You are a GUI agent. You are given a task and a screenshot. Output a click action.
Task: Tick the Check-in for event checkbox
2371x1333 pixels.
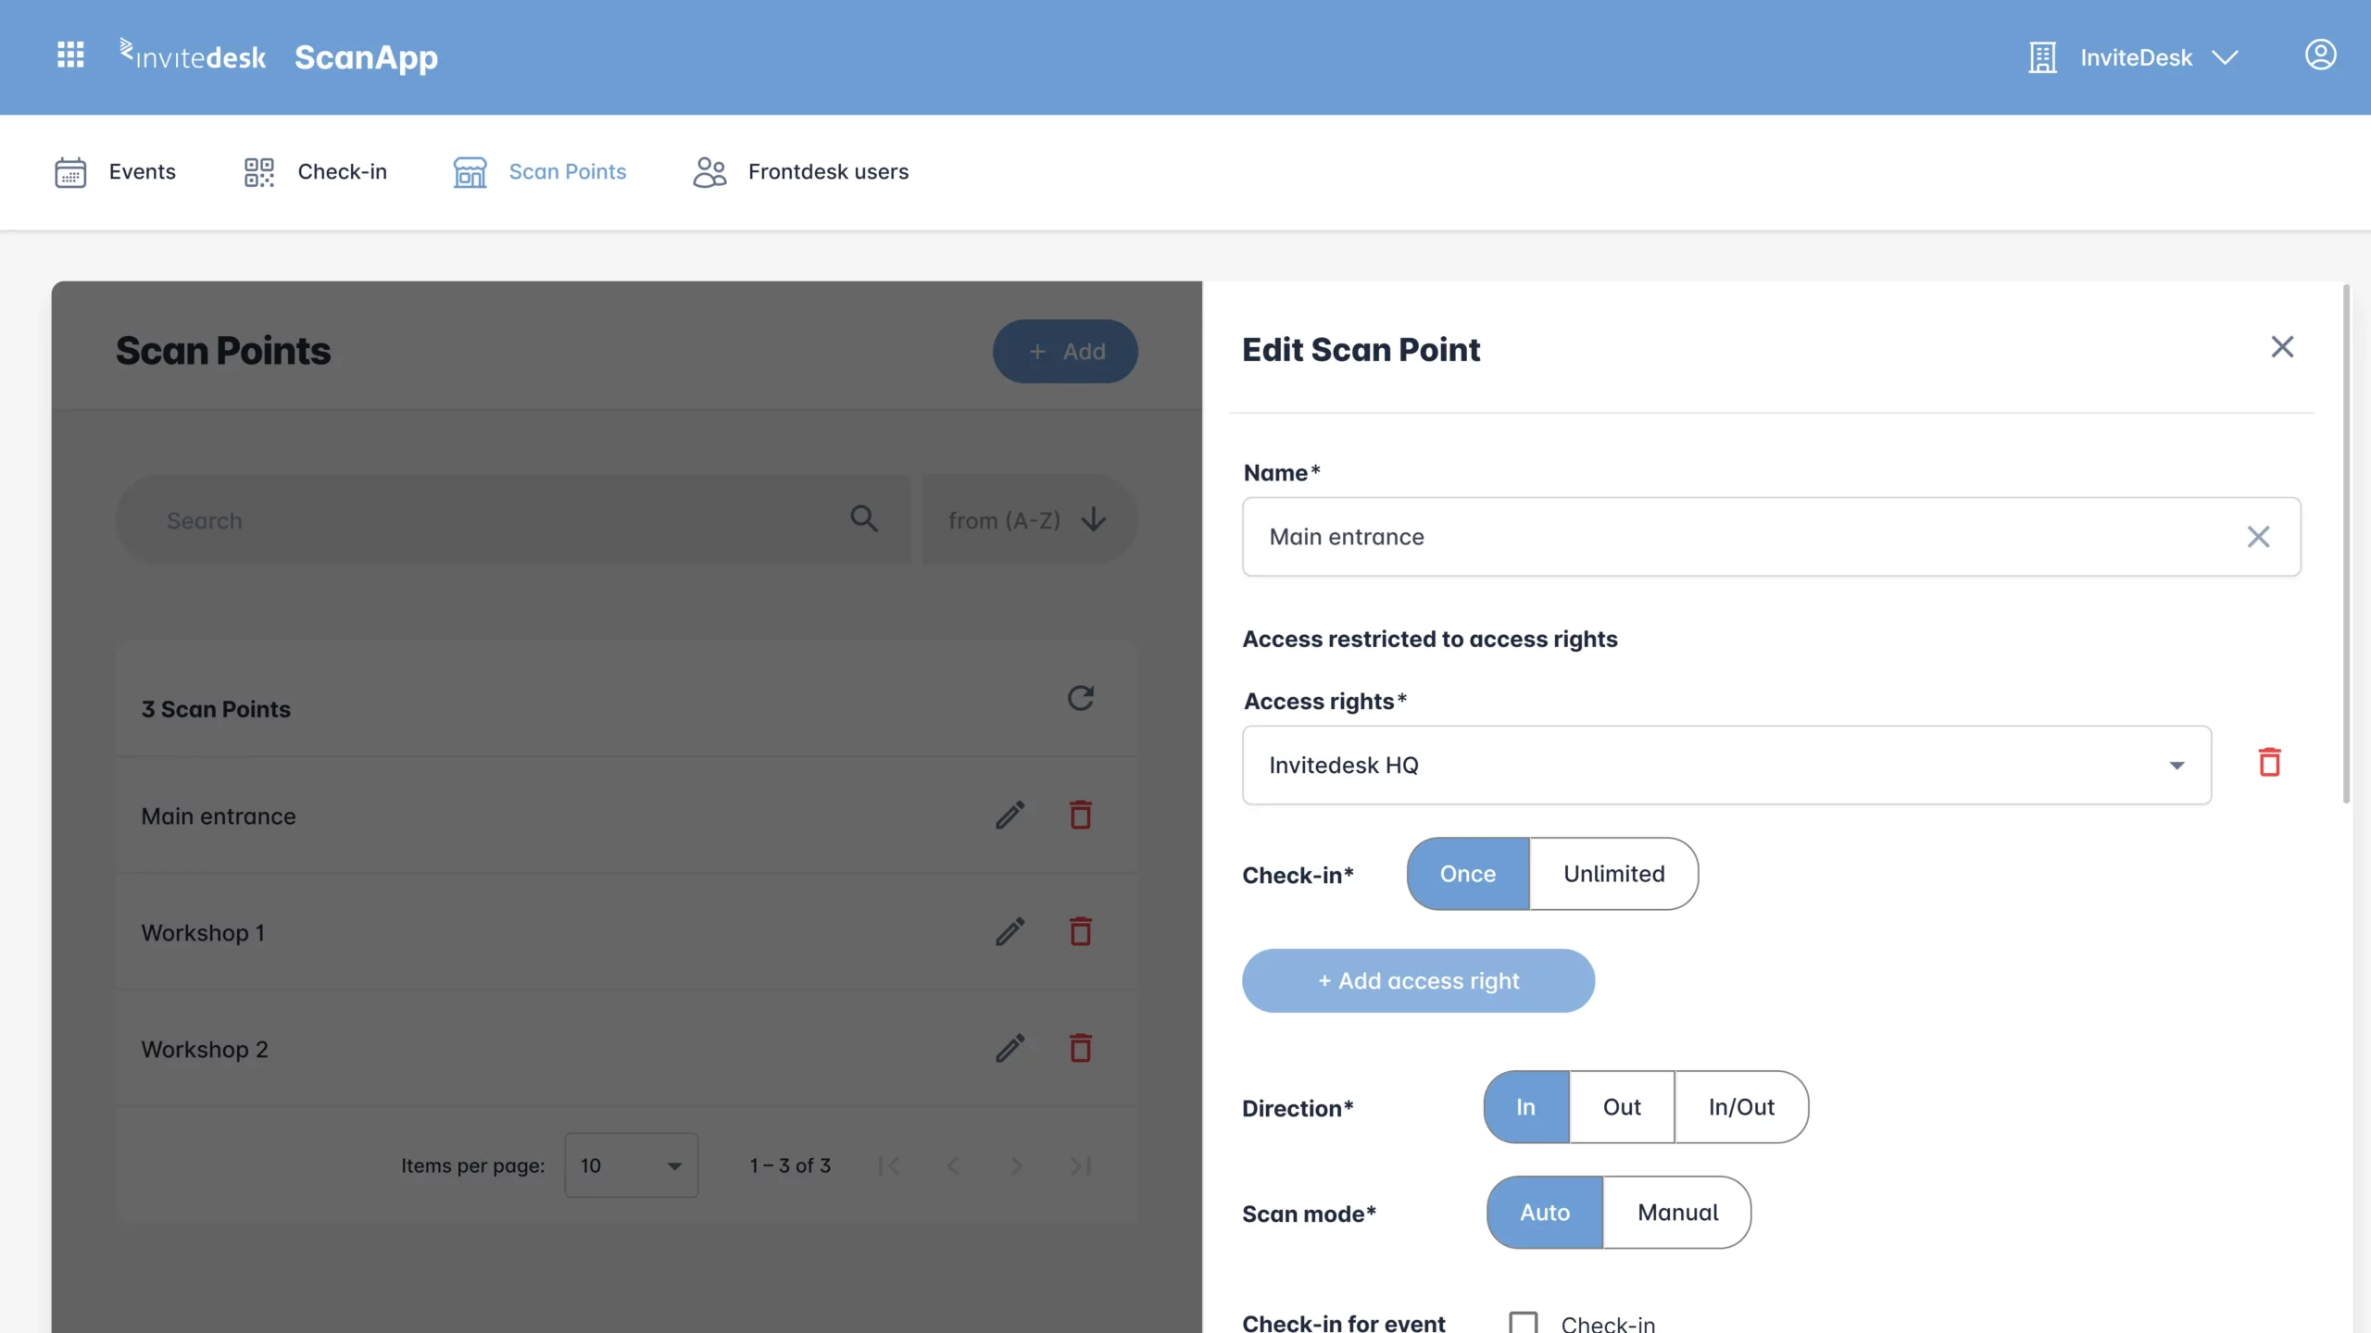click(x=1523, y=1323)
